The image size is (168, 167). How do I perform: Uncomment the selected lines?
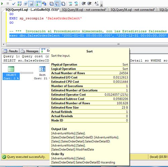point(76,4)
